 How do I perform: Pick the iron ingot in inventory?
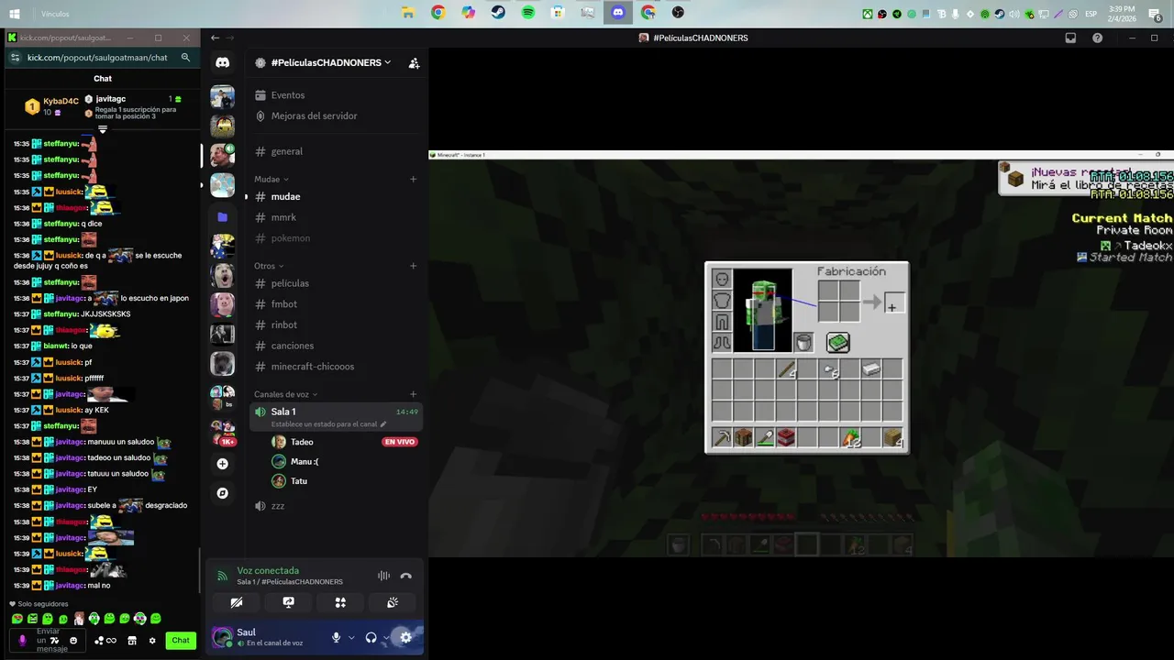871,368
